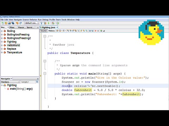Image resolution: width=169 pixels, height=126 pixels.
Task: Open the Tools menu
Action: coord(64,20)
